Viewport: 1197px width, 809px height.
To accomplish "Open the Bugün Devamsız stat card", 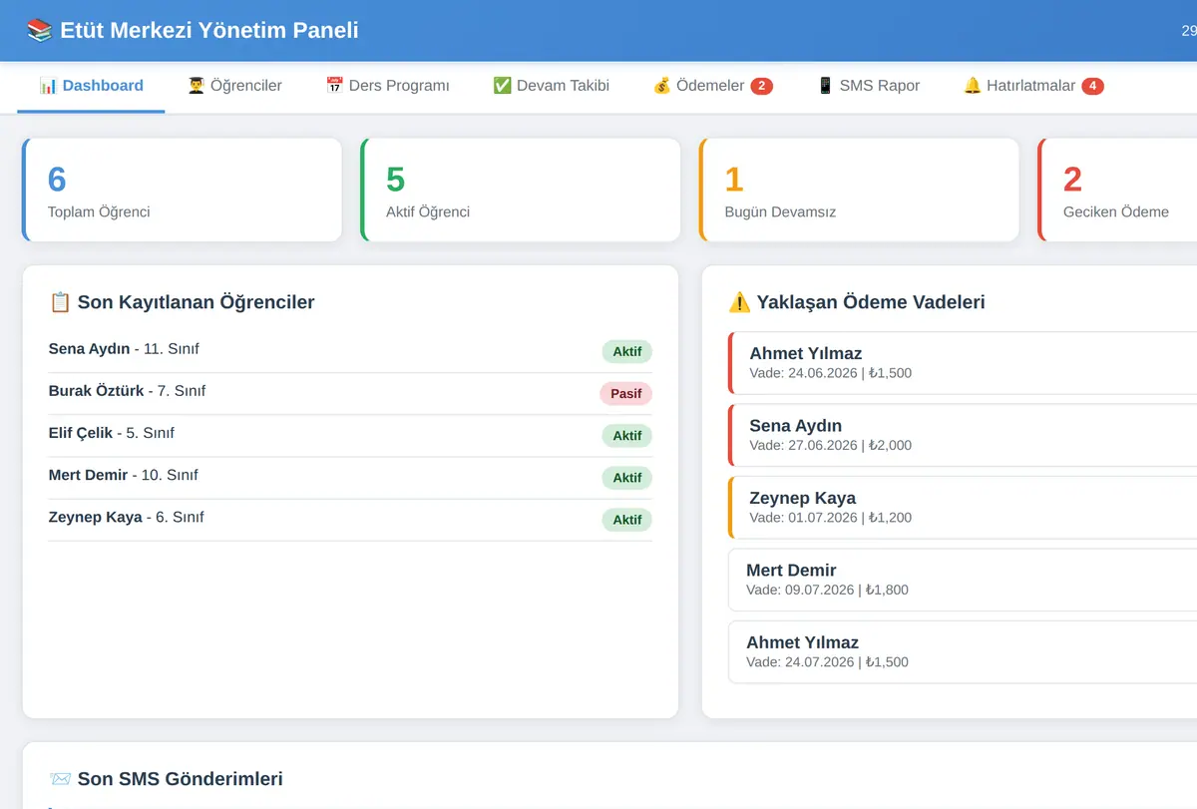I will pos(860,190).
